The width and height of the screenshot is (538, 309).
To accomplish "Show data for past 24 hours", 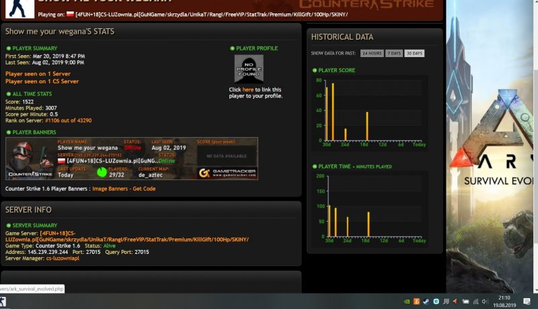I will coord(371,53).
